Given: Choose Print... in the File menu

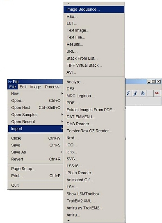Looking at the screenshot, I should tap(35, 176).
